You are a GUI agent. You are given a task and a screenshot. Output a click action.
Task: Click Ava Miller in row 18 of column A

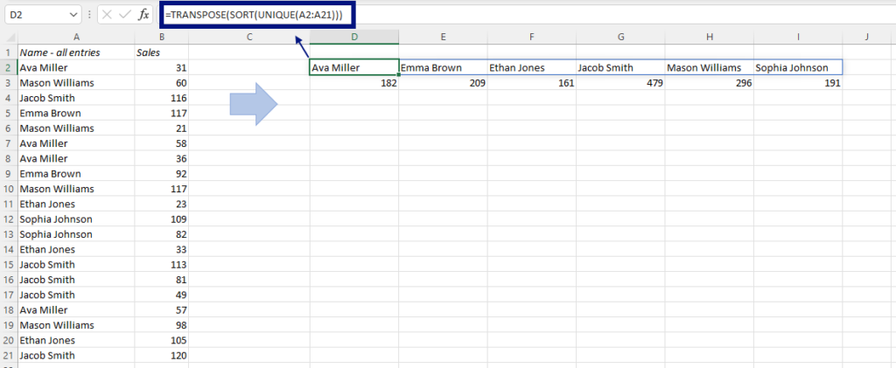pyautogui.click(x=77, y=309)
